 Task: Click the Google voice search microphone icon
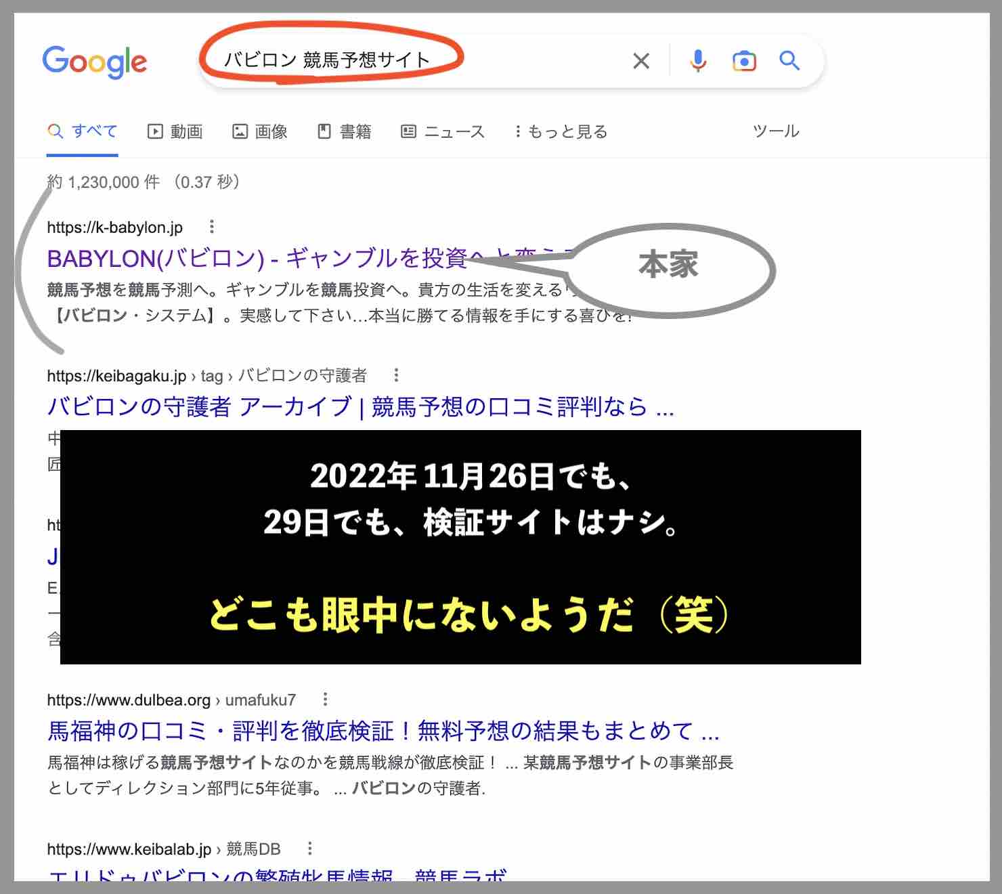click(697, 61)
